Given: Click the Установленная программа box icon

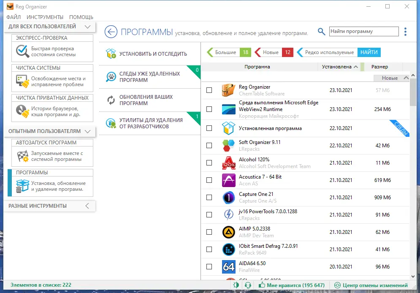Looking at the screenshot, I should pyautogui.click(x=228, y=128).
